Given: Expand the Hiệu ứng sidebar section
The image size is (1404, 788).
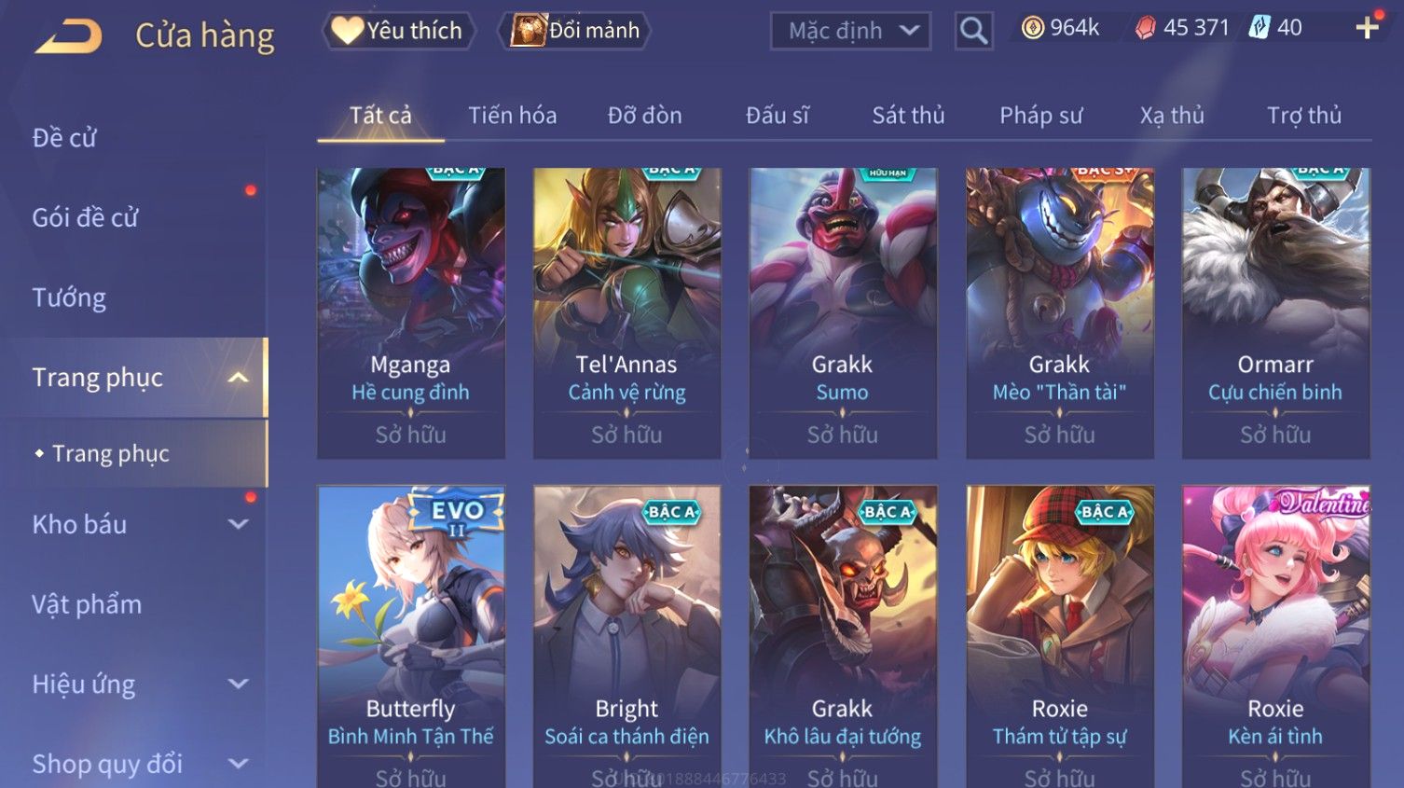Looking at the screenshot, I should [239, 684].
